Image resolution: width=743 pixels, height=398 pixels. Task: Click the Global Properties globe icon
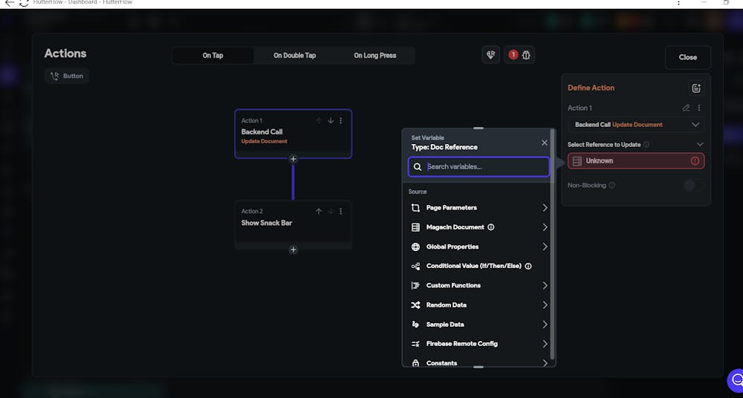pos(415,247)
